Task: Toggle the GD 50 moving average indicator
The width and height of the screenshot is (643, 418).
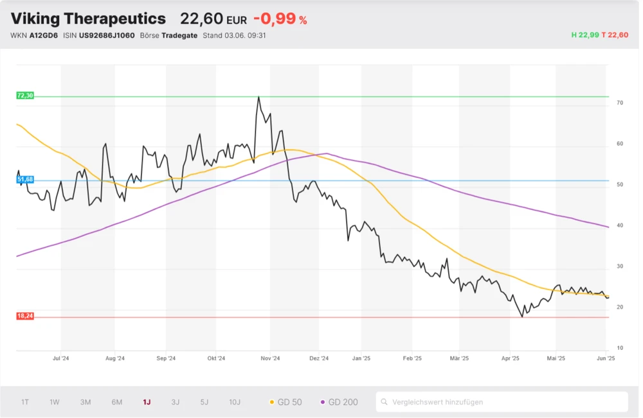Action: [285, 402]
